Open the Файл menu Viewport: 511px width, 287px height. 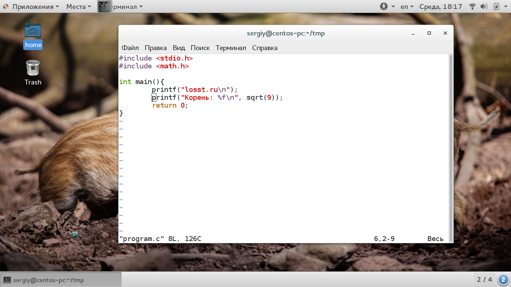[130, 48]
